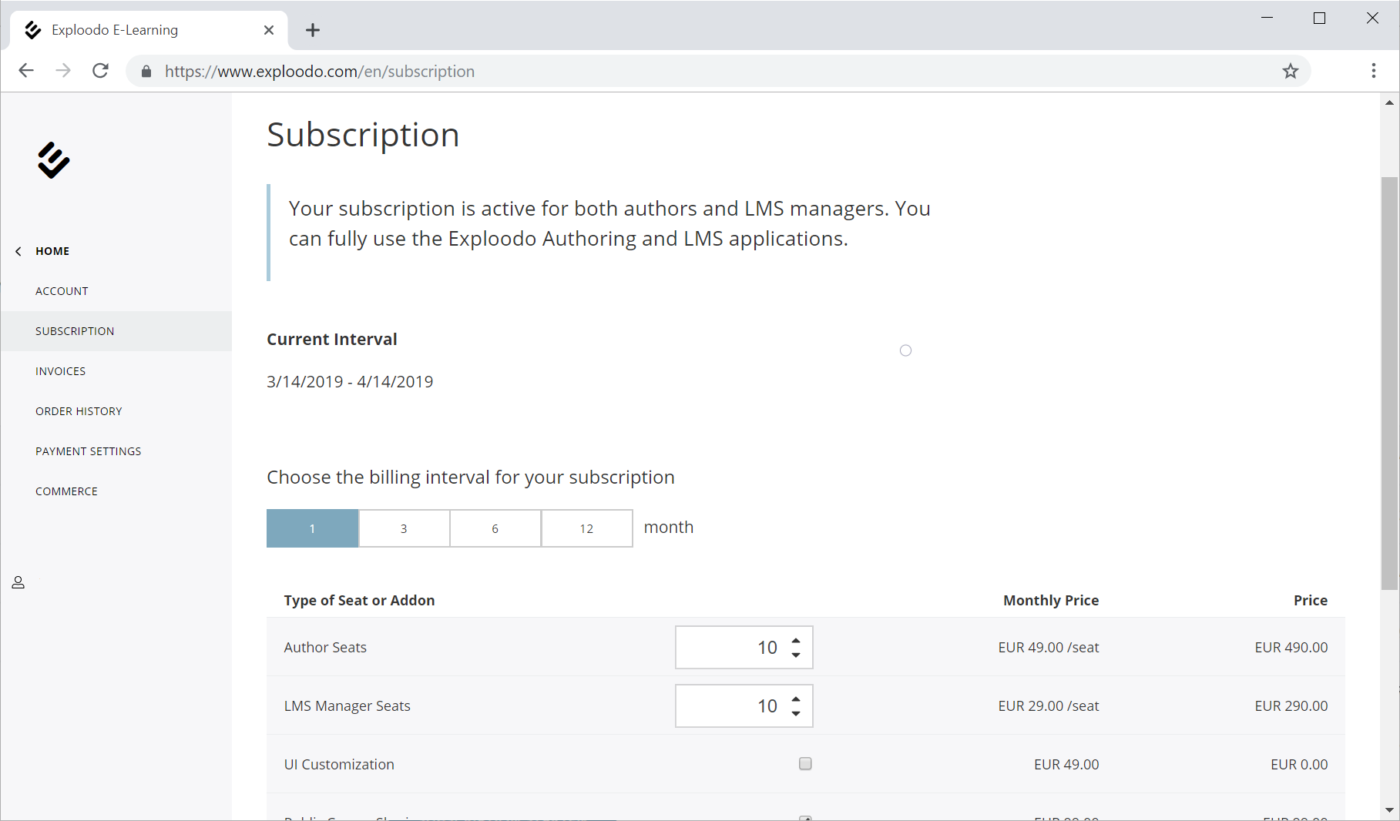Click the Author Seats quantity field
This screenshot has width=1400, height=821.
point(730,648)
